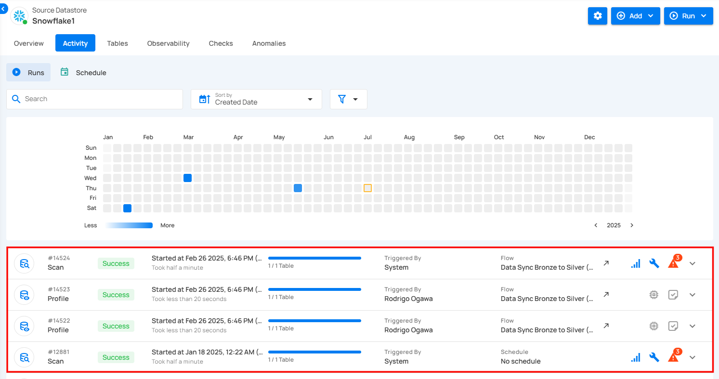Click bar chart icon on scan #12881

tap(636, 357)
